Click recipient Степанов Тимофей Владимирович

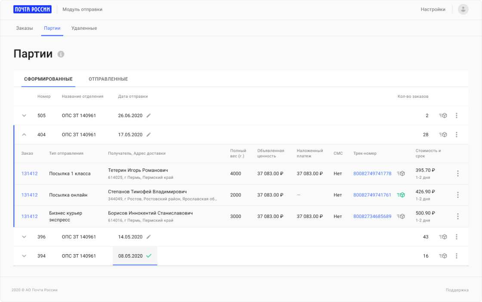click(147, 191)
